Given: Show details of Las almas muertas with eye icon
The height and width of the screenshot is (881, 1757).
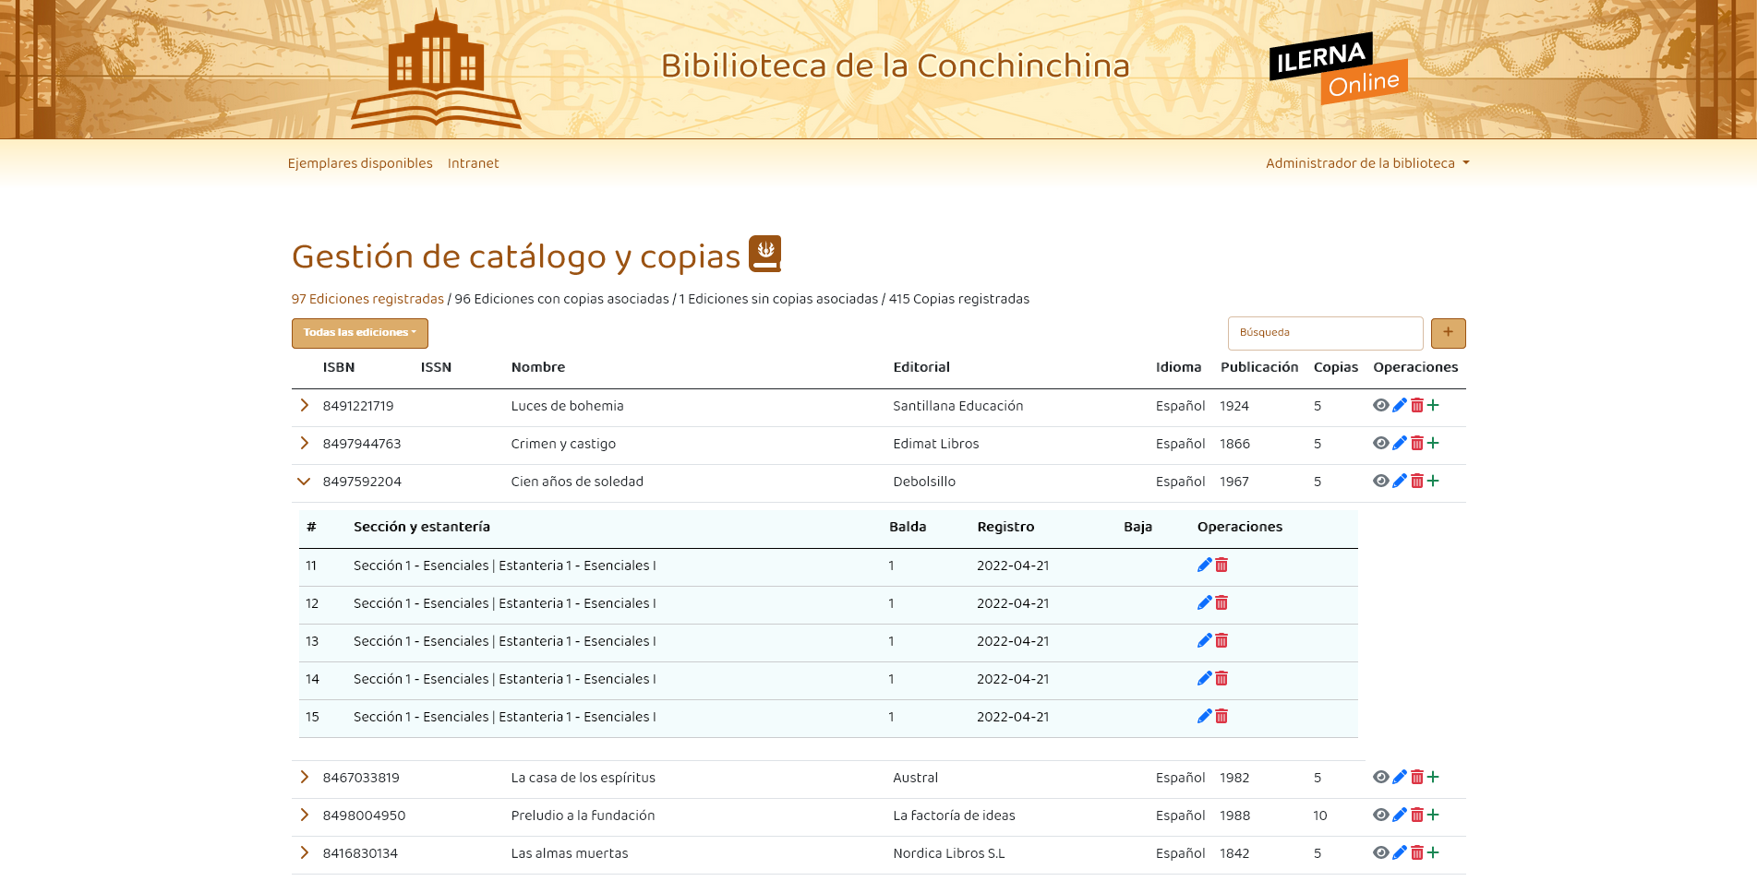Looking at the screenshot, I should [x=1380, y=853].
